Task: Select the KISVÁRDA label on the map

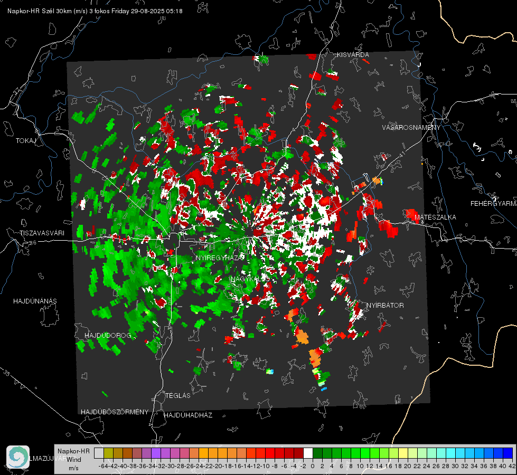Action: [352, 55]
